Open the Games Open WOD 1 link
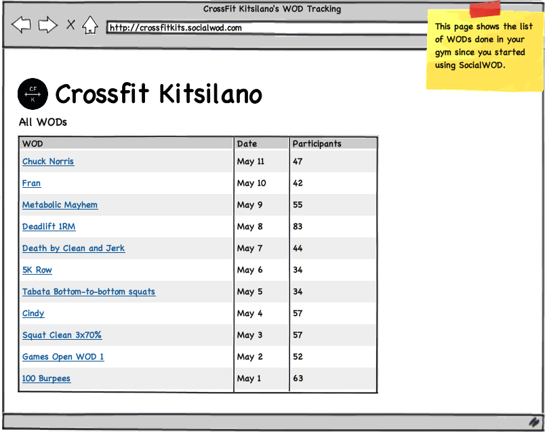This screenshot has height=432, width=545. click(x=63, y=357)
